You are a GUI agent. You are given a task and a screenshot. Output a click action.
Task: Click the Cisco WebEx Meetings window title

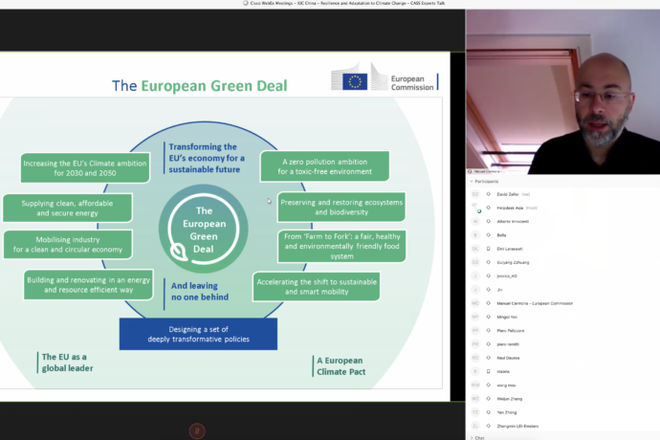(x=347, y=3)
